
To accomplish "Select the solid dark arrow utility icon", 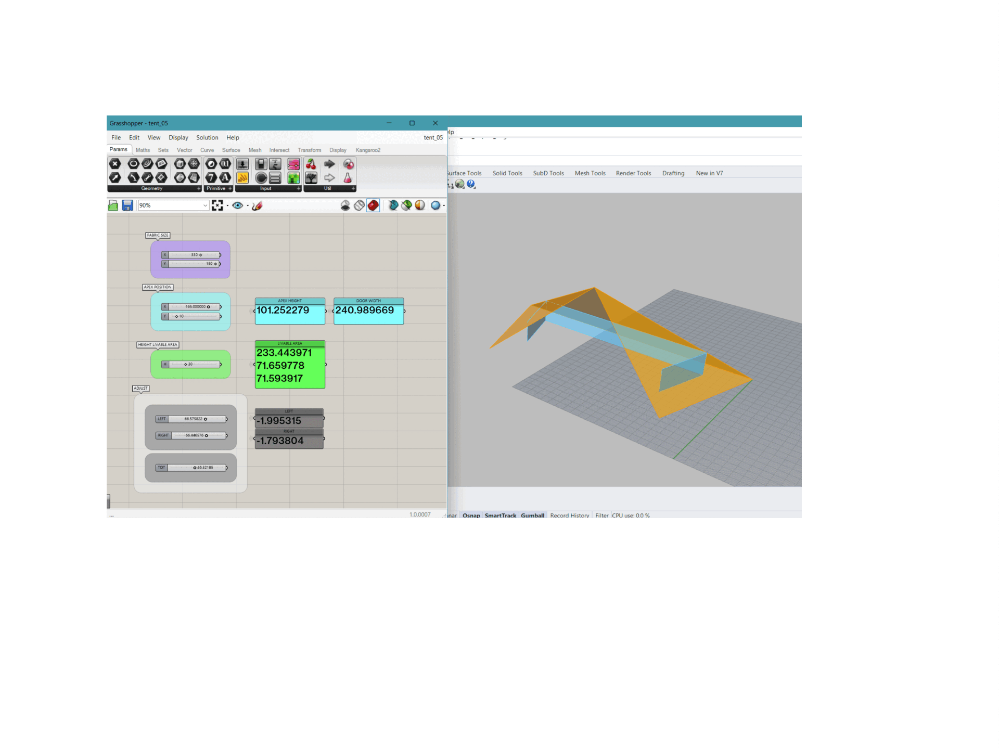I will 329,164.
